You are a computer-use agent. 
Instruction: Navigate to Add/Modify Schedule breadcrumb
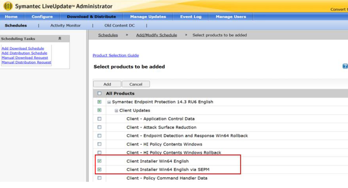click(156, 35)
